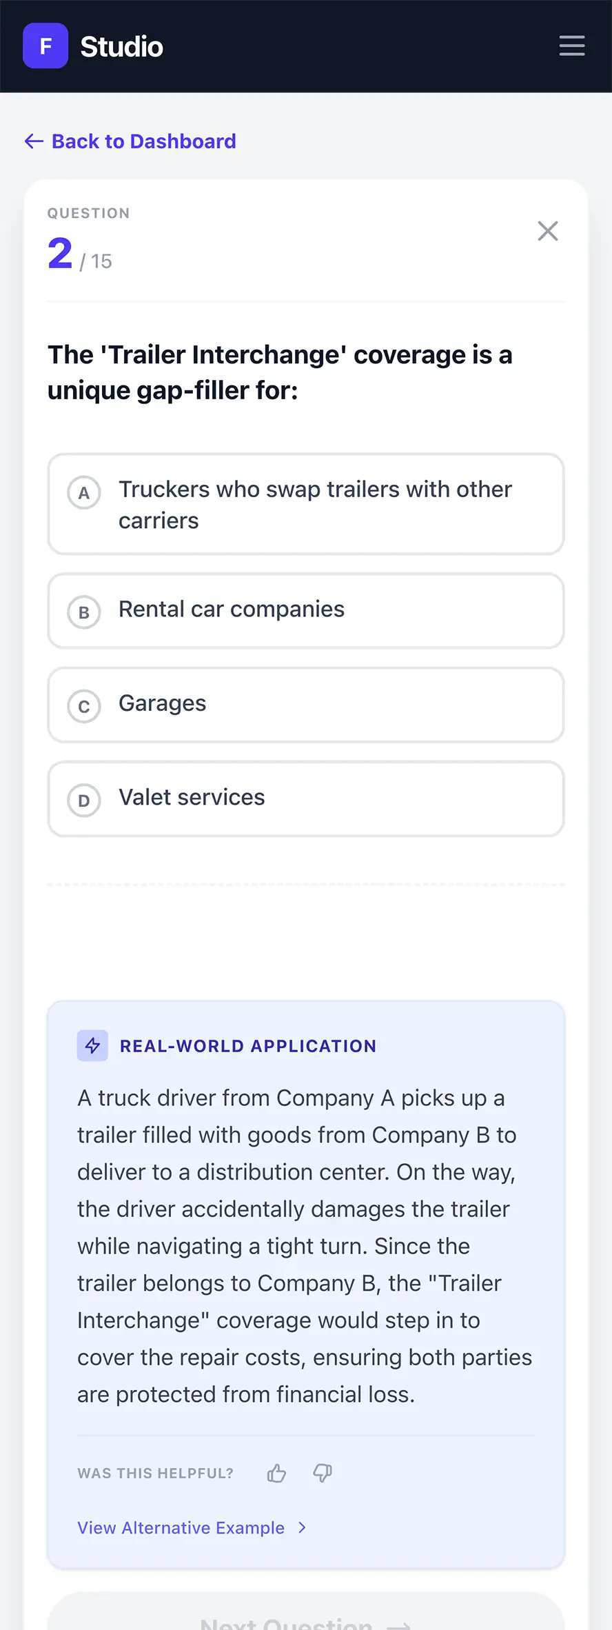This screenshot has height=1630, width=612.
Task: Give thumbs up for helpfulness
Action: [276, 1473]
